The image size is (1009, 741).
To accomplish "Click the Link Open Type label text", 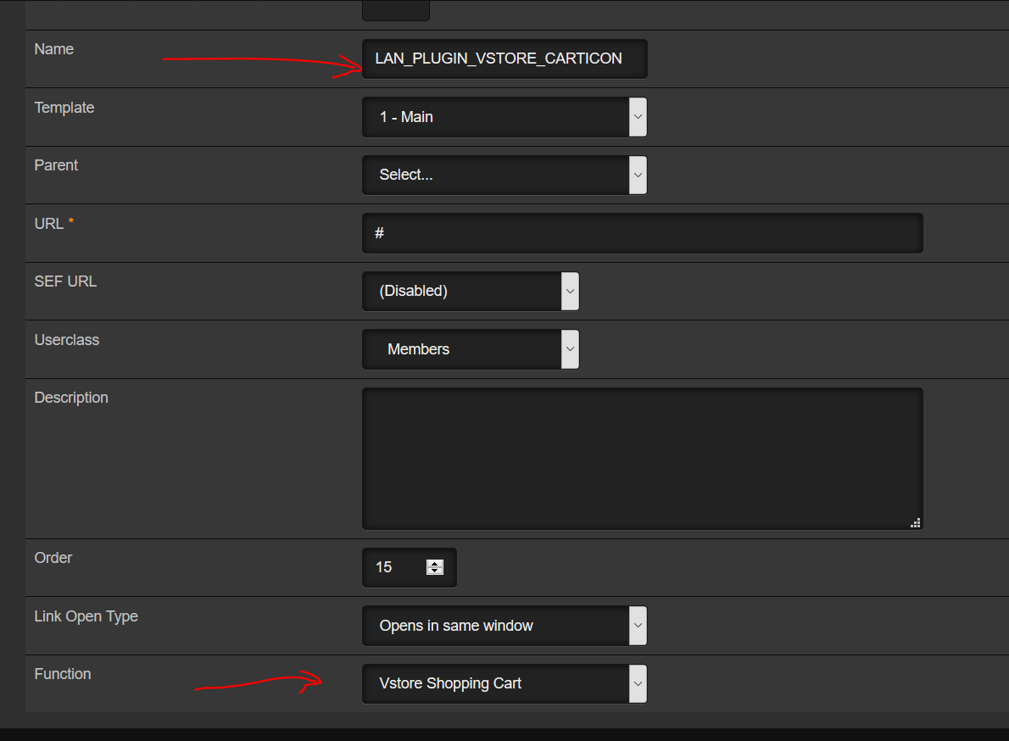I will pos(86,616).
